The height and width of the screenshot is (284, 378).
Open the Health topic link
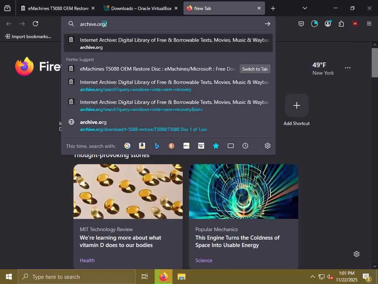(87, 260)
